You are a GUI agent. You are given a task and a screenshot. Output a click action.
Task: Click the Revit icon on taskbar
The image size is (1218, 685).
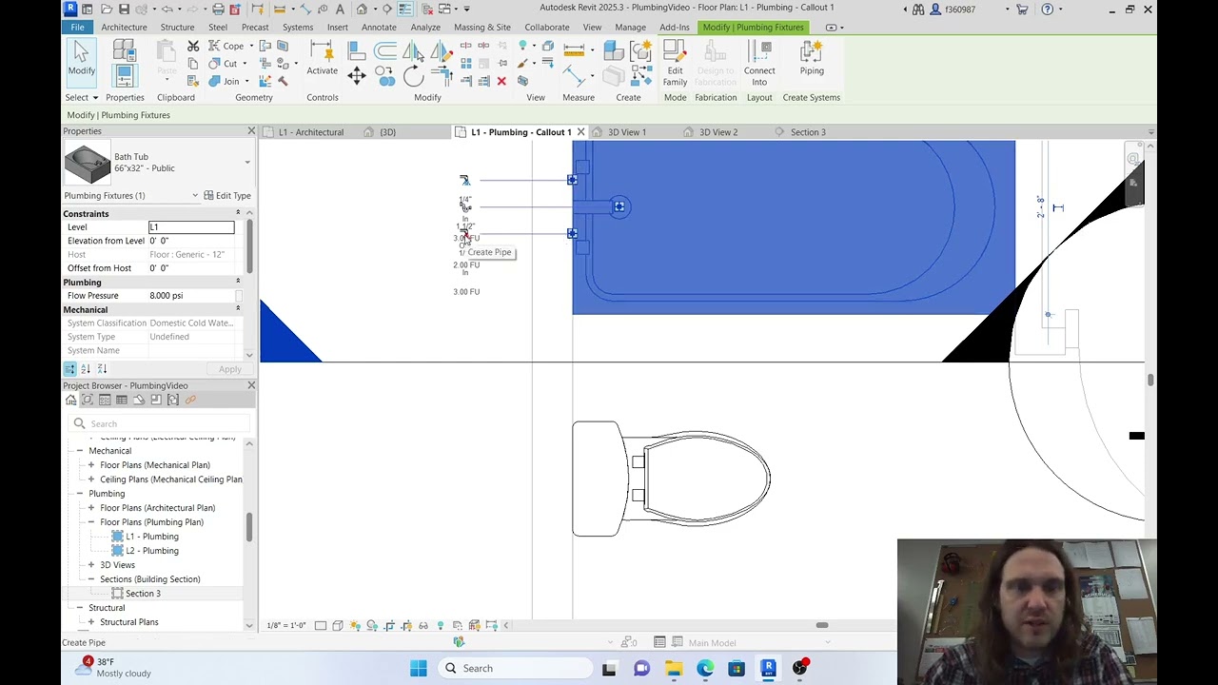(x=768, y=668)
